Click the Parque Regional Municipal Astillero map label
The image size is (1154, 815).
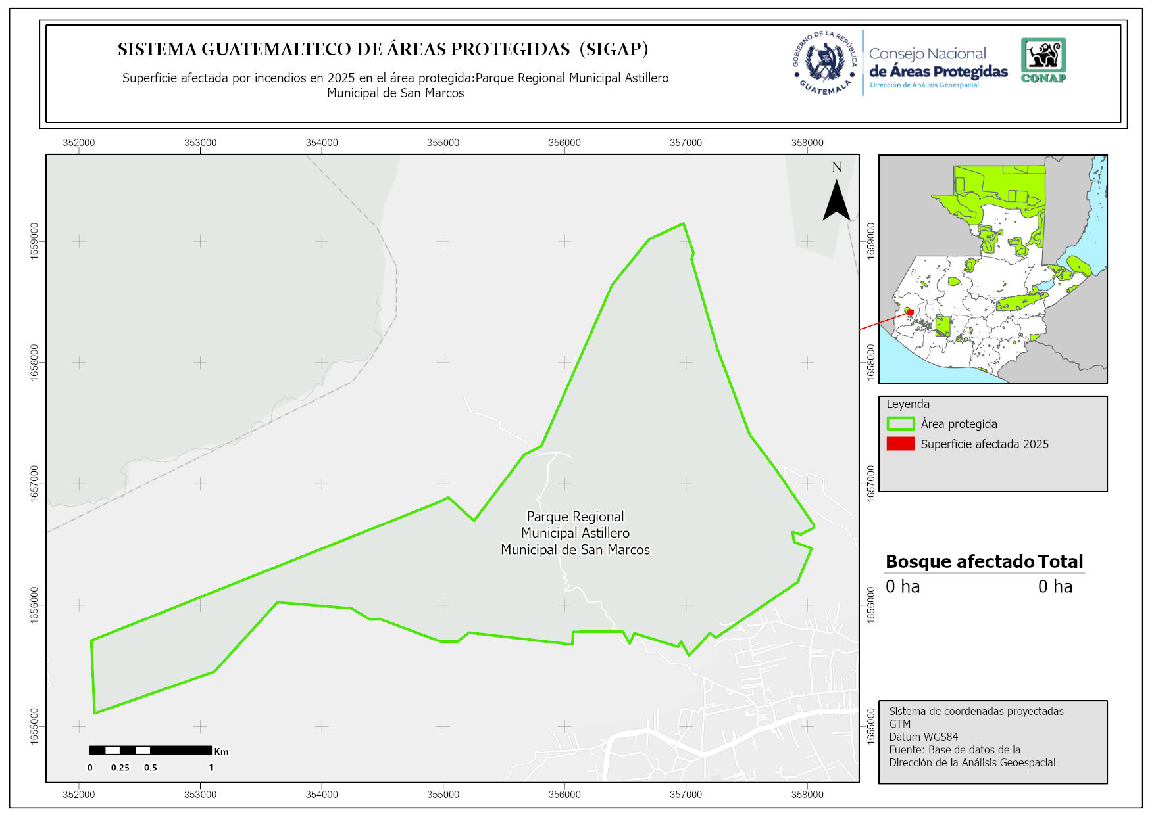pos(575,533)
